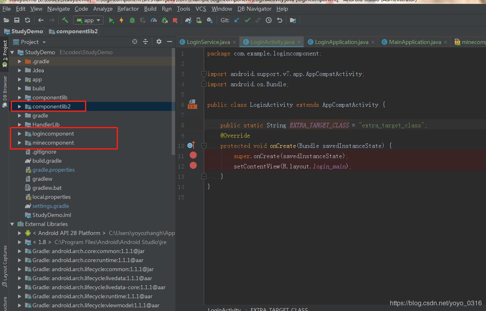Update project with Git blue arrow icon
Viewport: 486px width, 311px height.
tap(237, 21)
